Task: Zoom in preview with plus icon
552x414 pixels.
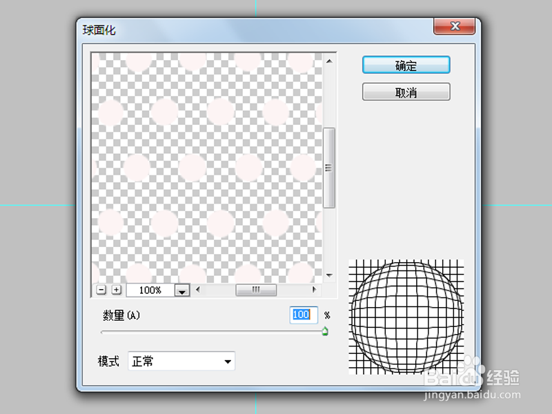Action: tap(116, 290)
